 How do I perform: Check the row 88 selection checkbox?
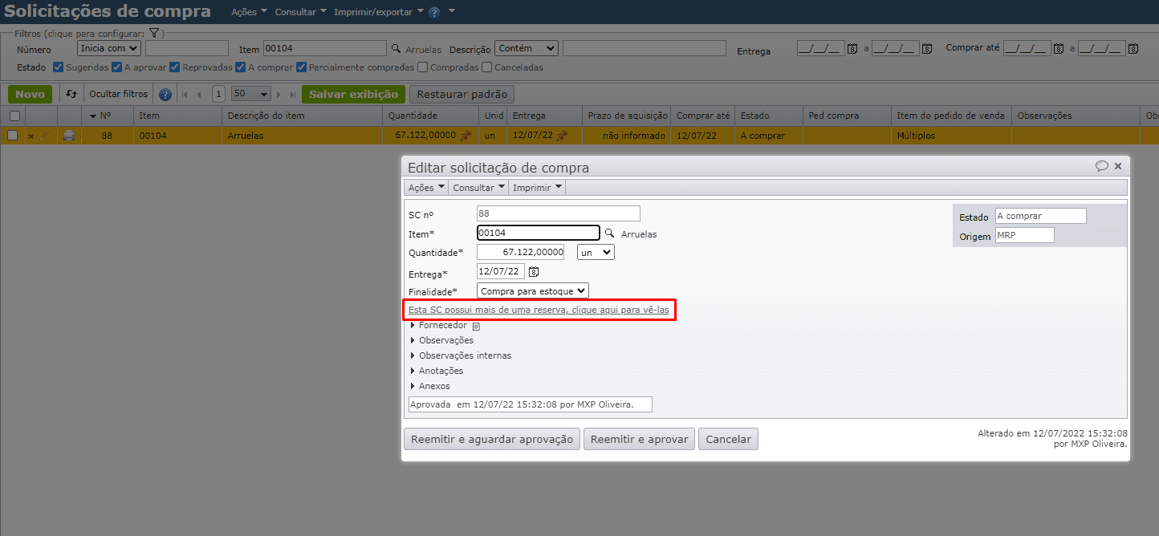pyautogui.click(x=12, y=136)
